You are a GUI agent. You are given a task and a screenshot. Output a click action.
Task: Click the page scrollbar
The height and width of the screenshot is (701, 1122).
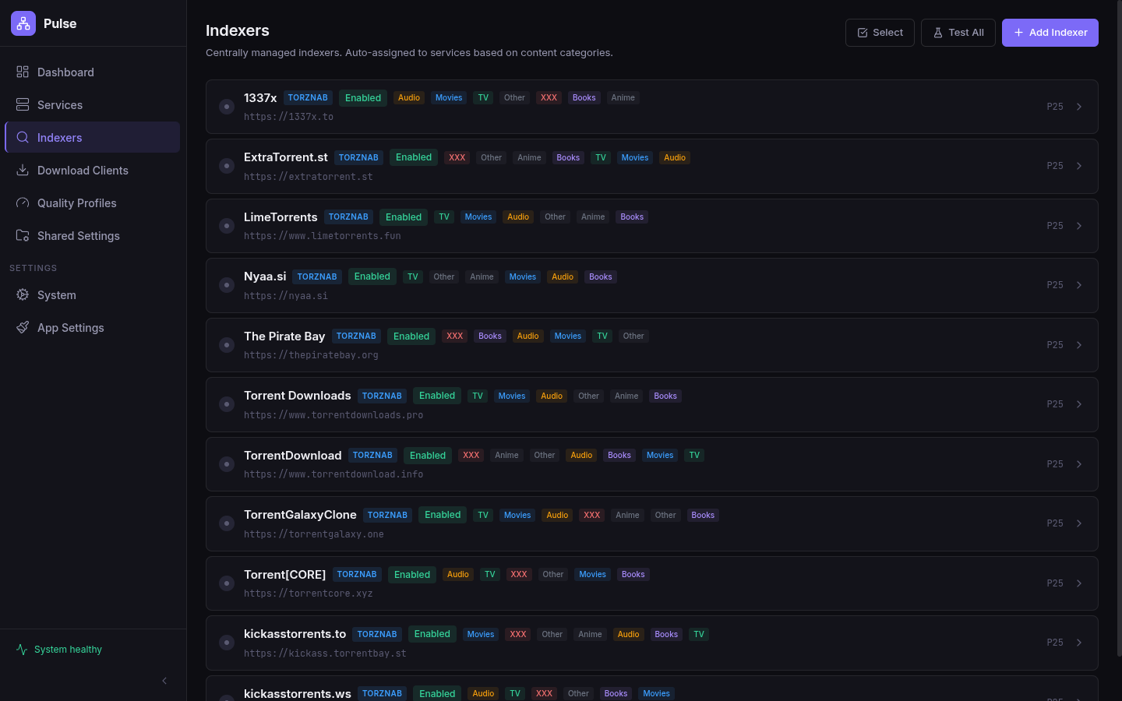pyautogui.click(x=1119, y=327)
